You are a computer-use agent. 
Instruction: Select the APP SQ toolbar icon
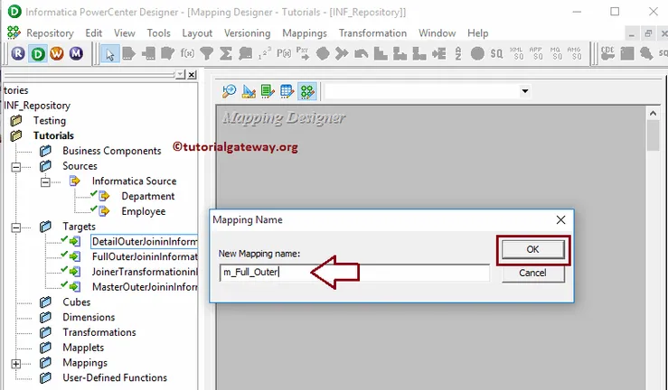[536, 53]
